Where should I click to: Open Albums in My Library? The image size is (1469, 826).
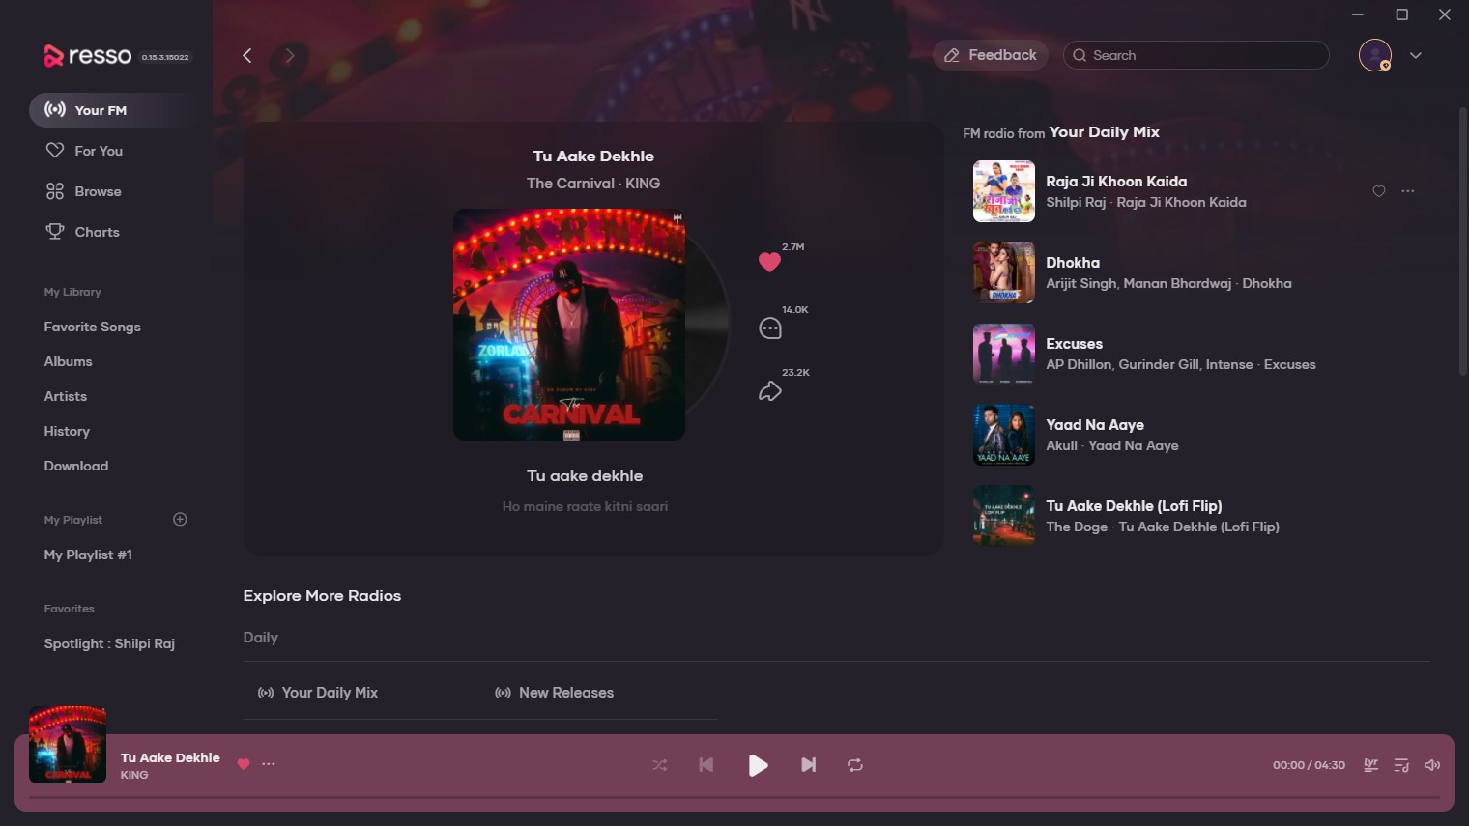coord(68,361)
